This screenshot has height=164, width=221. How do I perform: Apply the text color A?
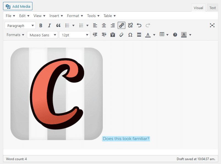click(x=148, y=35)
